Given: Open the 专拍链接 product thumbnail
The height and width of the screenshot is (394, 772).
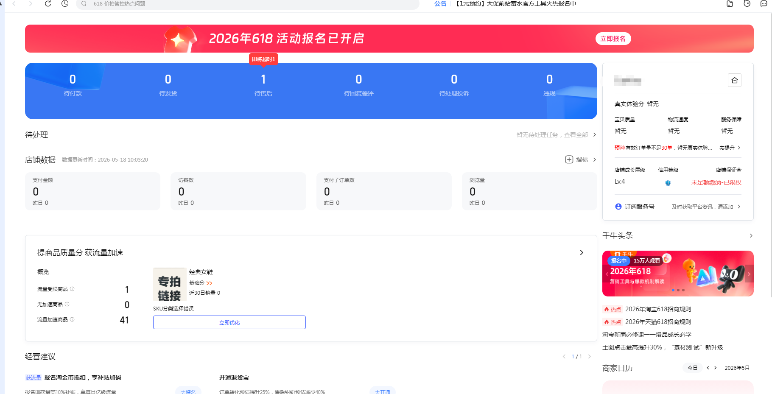Looking at the screenshot, I should point(170,285).
